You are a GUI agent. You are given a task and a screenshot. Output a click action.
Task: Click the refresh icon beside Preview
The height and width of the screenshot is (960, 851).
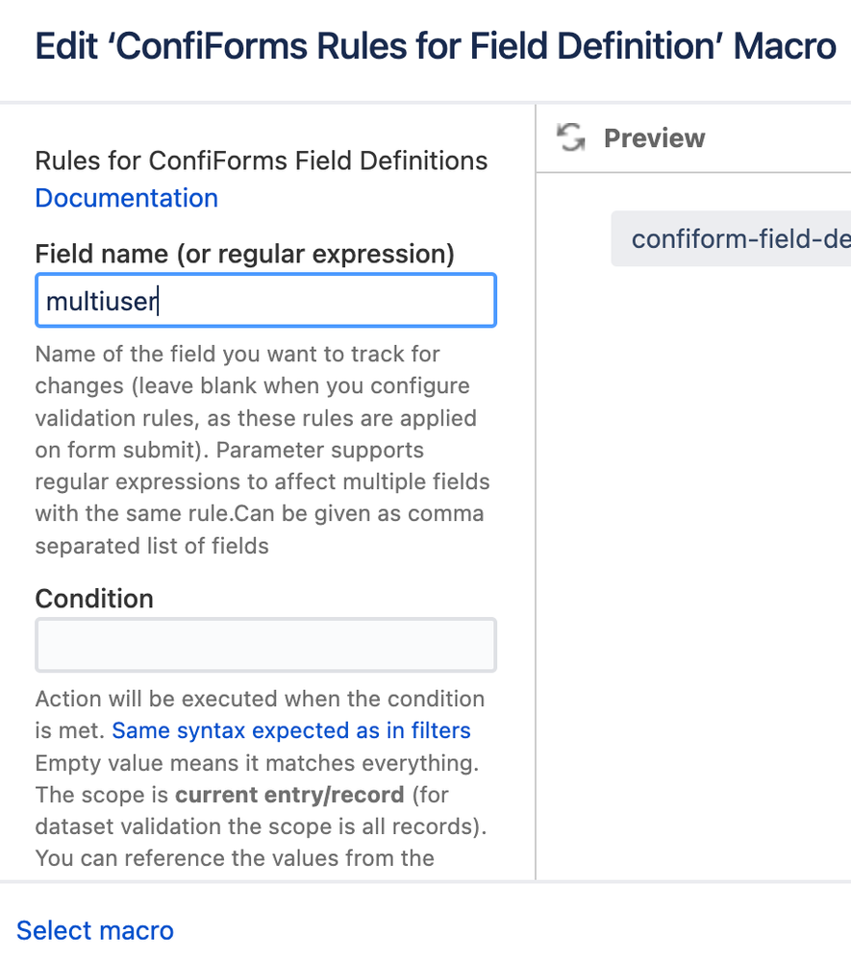point(571,138)
